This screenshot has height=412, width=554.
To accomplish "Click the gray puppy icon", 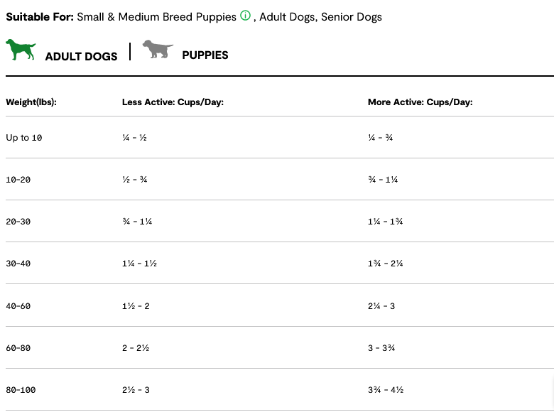I will click(x=157, y=50).
